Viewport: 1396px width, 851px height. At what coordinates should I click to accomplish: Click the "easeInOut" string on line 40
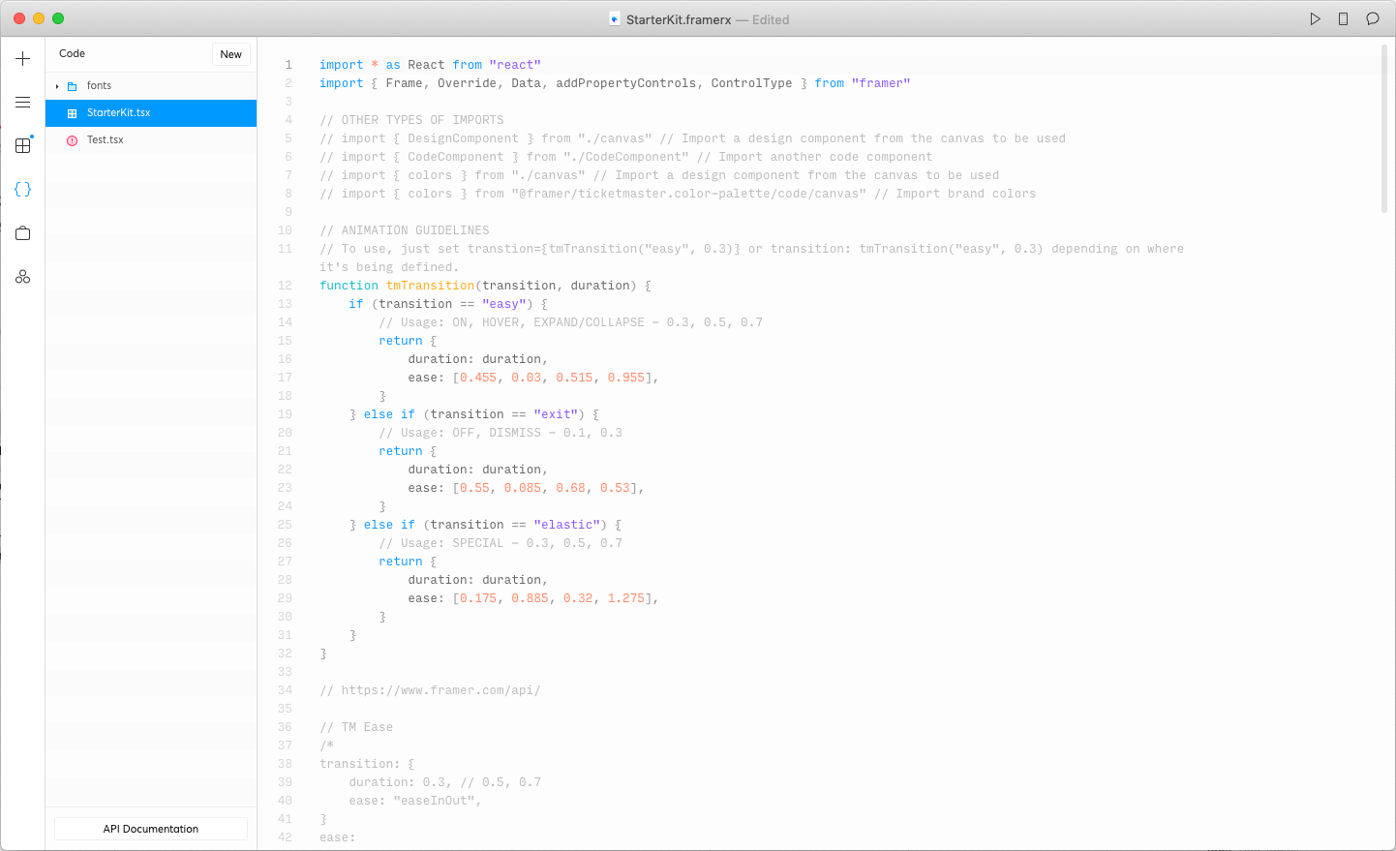(434, 801)
